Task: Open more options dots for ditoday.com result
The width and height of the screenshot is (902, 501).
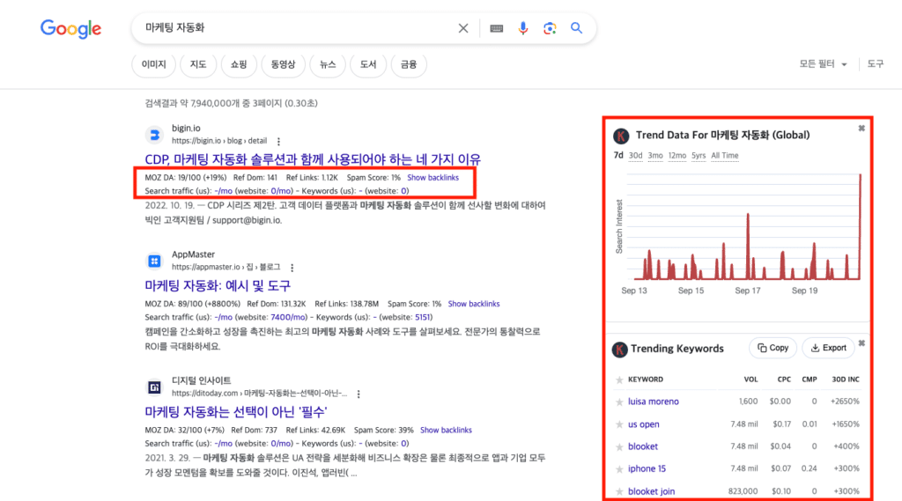Action: pyautogui.click(x=359, y=394)
